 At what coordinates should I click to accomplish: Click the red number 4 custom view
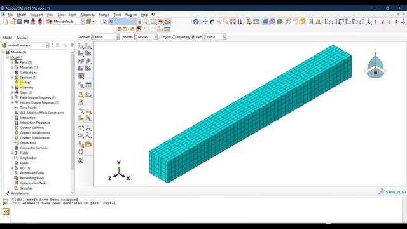pos(396,22)
